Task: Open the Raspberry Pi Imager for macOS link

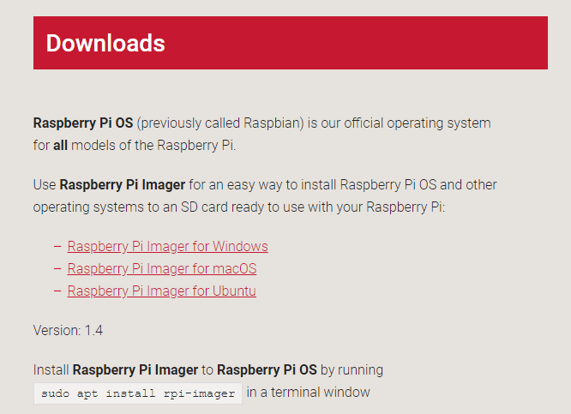Action: click(x=161, y=269)
